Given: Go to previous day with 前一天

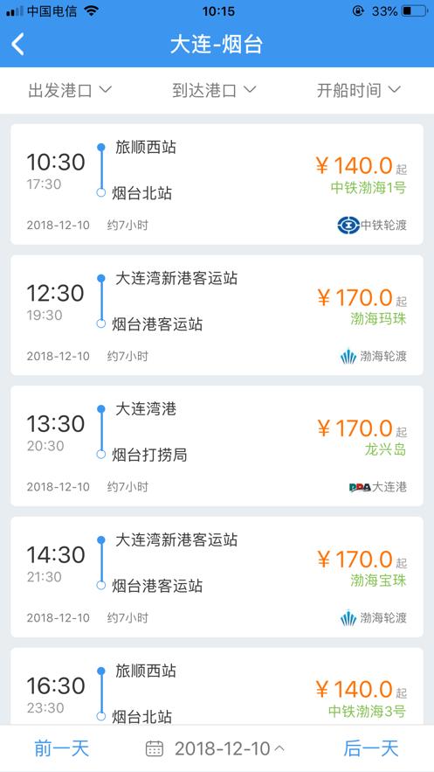Looking at the screenshot, I should pyautogui.click(x=62, y=748).
